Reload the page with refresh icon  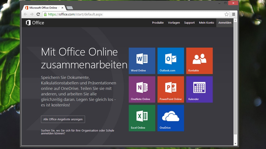point(38,14)
